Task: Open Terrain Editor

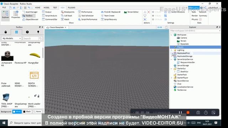Action: pyautogui.click(x=131, y=12)
